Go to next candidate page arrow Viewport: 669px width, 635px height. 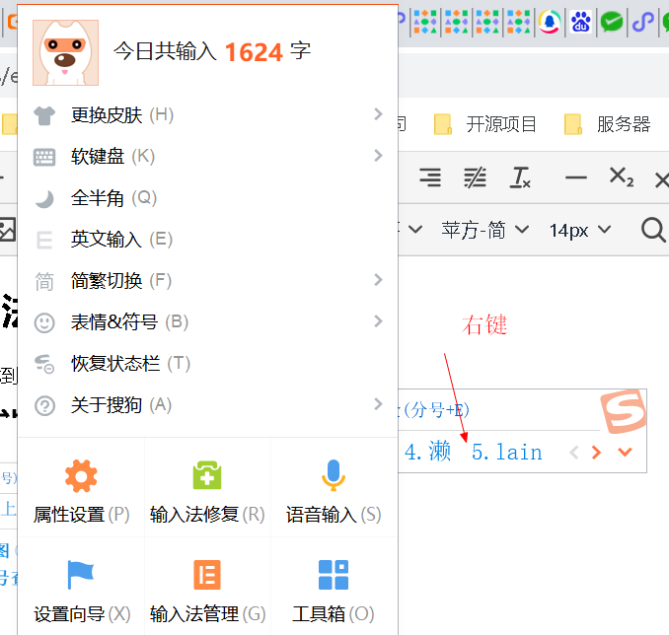(x=596, y=452)
